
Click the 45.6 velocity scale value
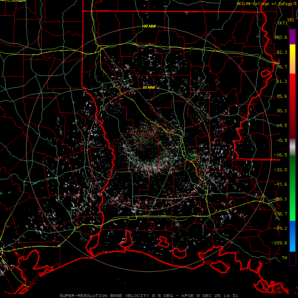[x=282, y=96]
